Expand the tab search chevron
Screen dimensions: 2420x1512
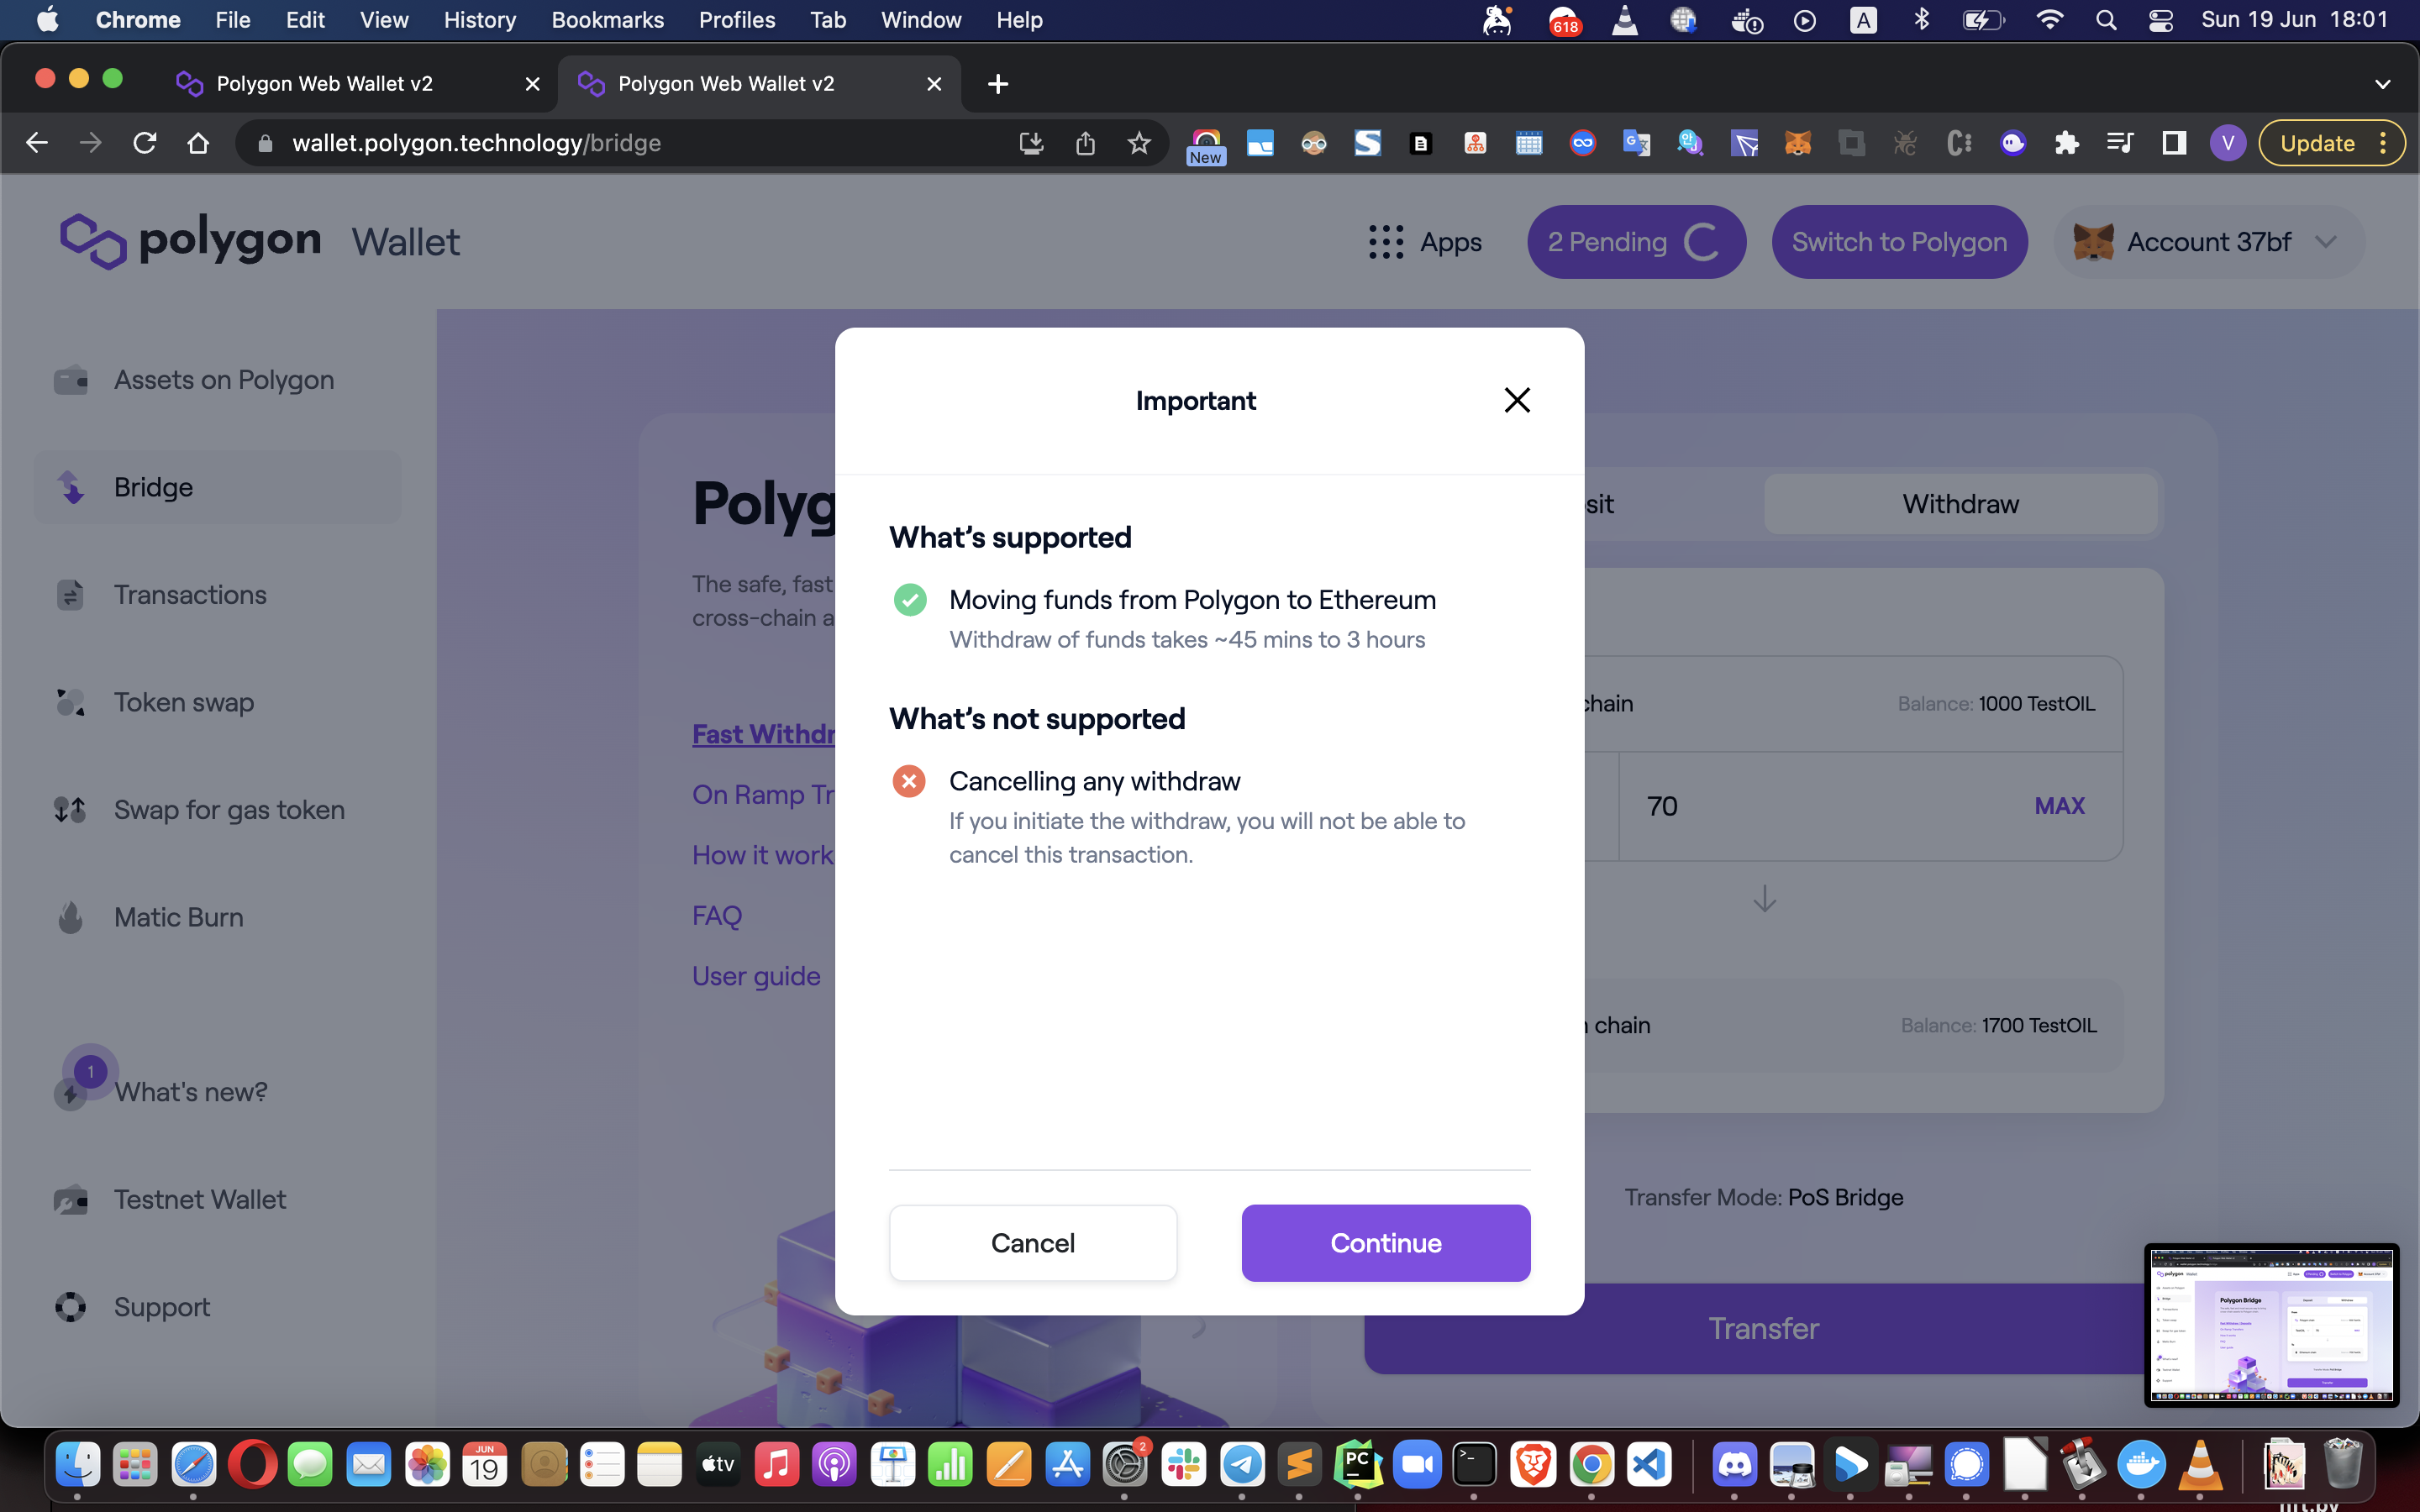click(x=2382, y=84)
